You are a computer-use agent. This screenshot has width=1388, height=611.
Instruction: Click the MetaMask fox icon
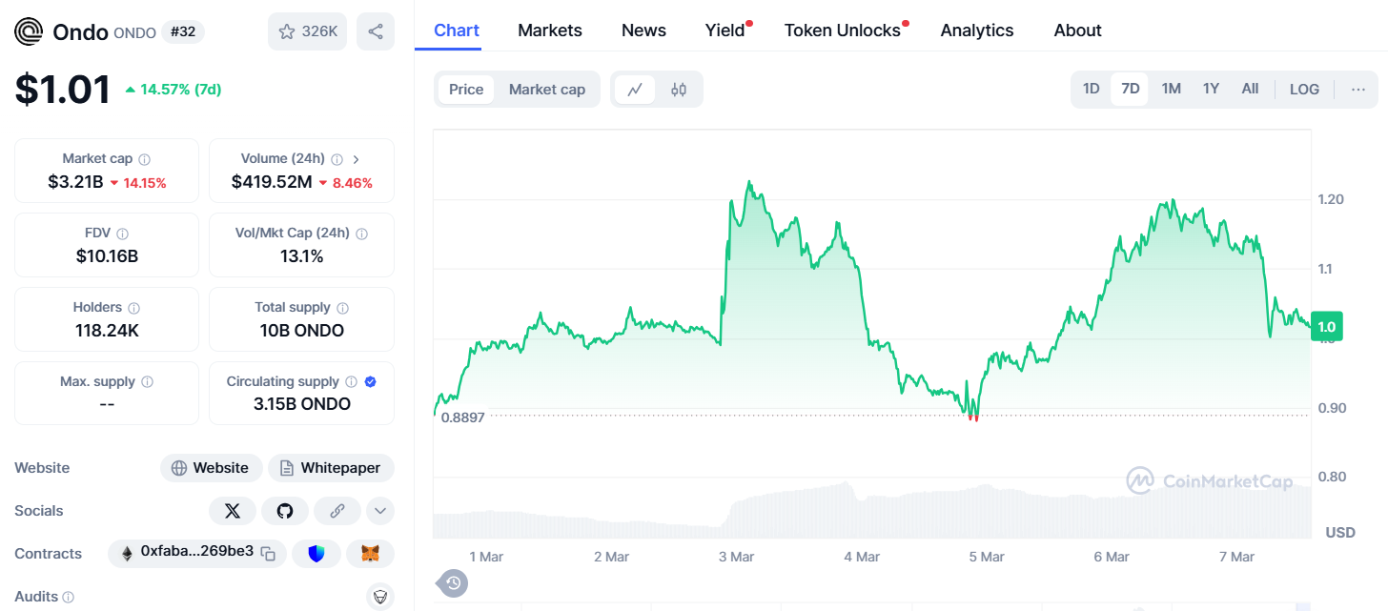coord(370,554)
